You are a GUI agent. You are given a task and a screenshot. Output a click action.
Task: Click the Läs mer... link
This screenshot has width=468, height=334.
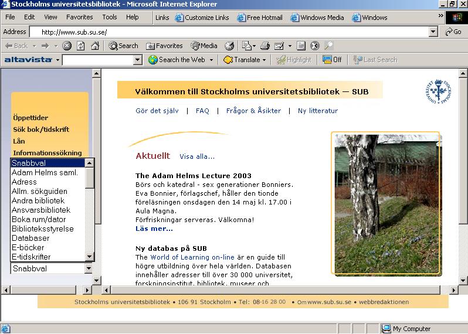[154, 229]
